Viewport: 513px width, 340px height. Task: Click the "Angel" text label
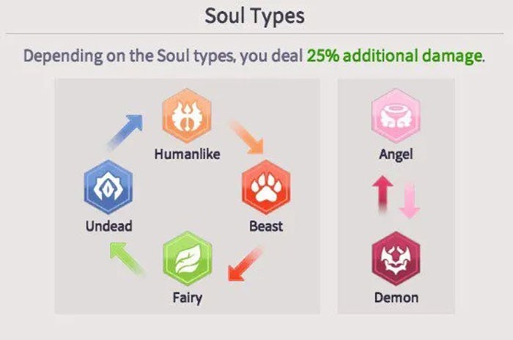[396, 155]
